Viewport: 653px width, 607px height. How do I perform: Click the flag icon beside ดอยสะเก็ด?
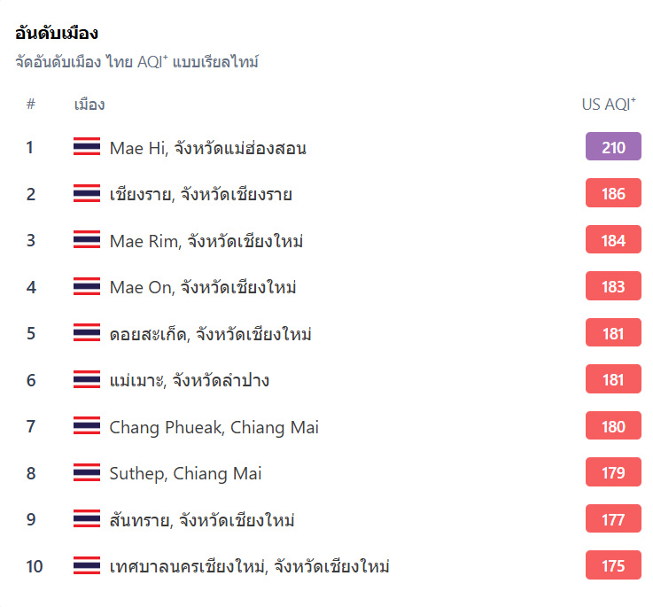(x=87, y=332)
